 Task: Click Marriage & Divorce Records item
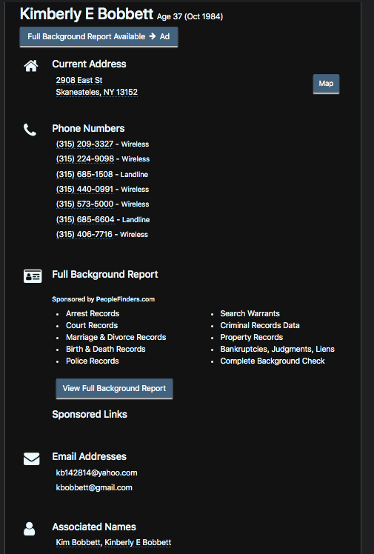[116, 338]
